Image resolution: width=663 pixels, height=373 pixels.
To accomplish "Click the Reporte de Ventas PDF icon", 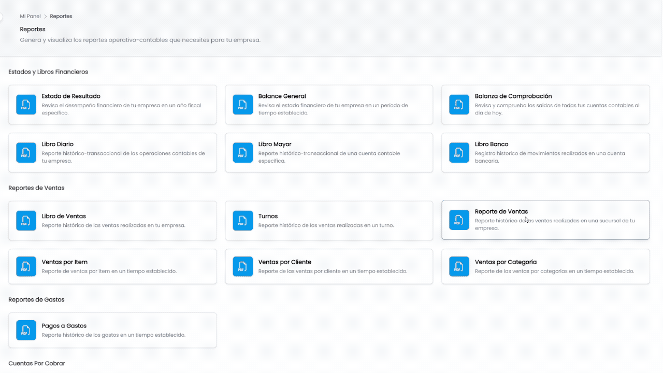I will [x=459, y=220].
